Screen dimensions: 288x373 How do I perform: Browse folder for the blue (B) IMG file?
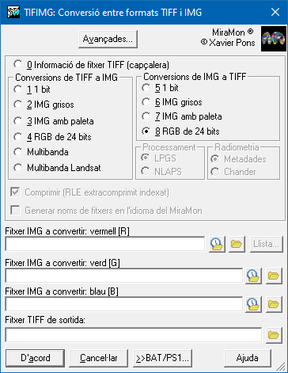click(274, 304)
